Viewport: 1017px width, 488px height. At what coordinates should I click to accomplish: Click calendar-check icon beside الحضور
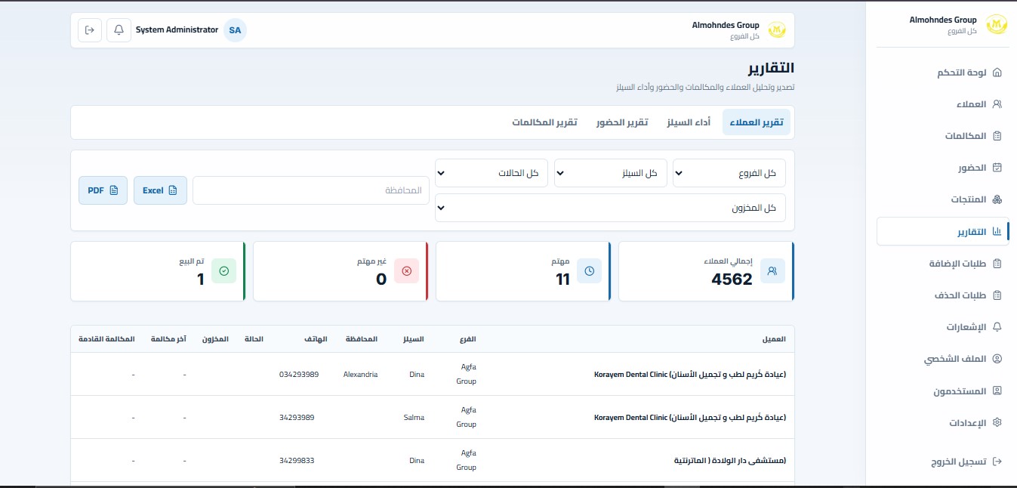pyautogui.click(x=997, y=168)
